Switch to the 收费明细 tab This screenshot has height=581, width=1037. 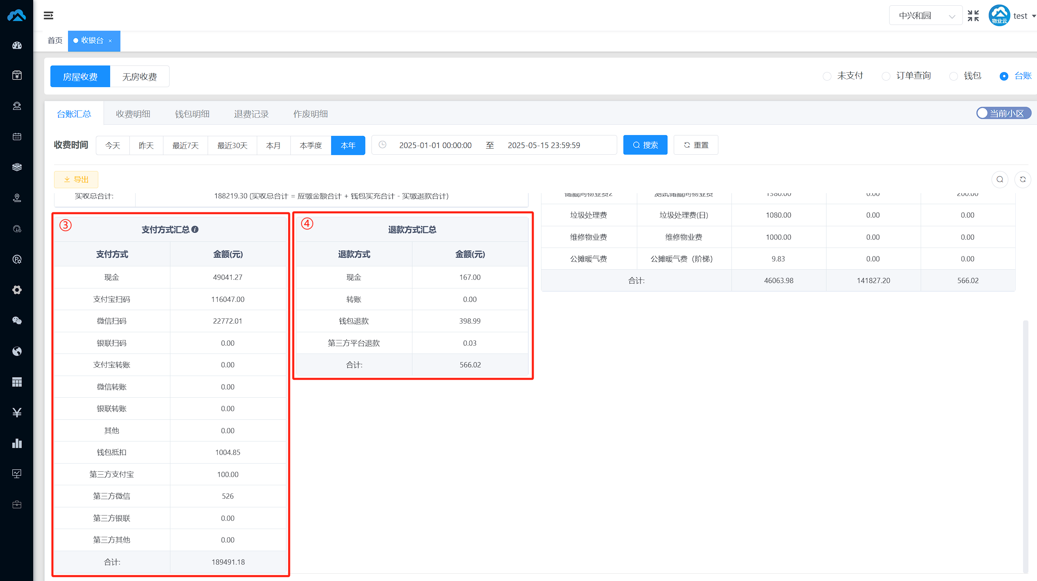133,114
